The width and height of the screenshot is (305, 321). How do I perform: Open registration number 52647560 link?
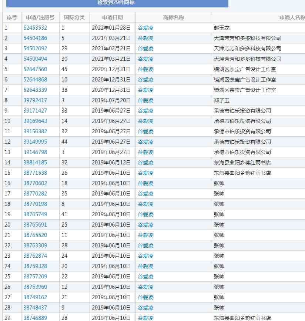(35, 69)
